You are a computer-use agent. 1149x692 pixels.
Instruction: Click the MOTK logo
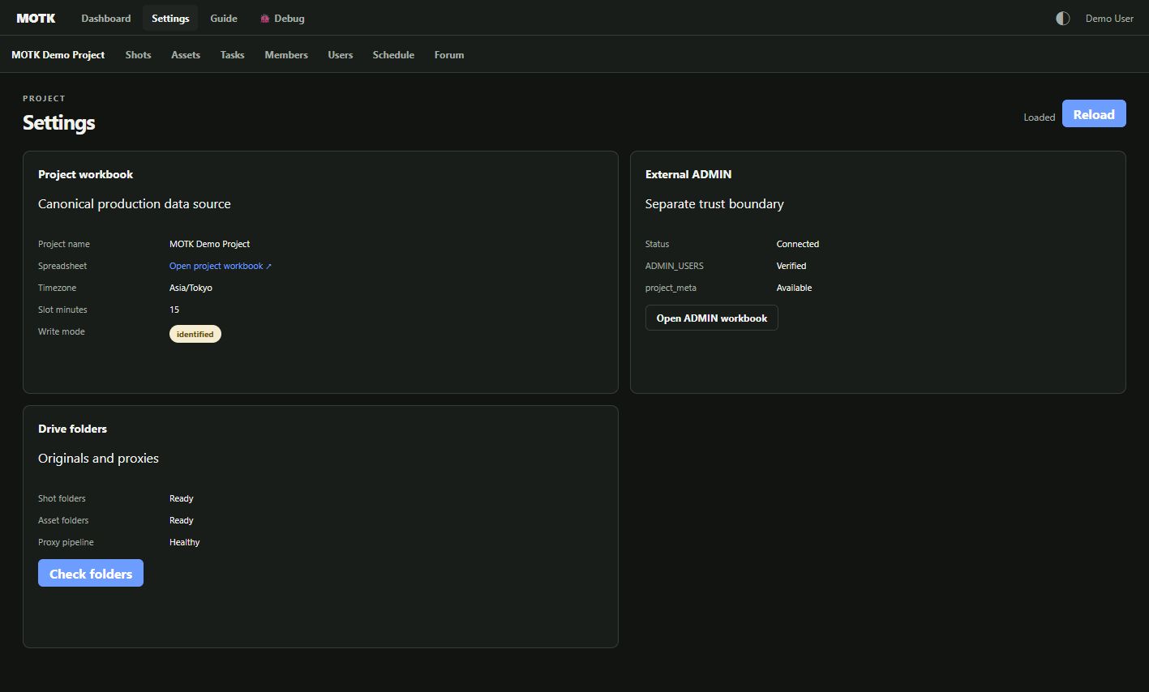point(36,18)
